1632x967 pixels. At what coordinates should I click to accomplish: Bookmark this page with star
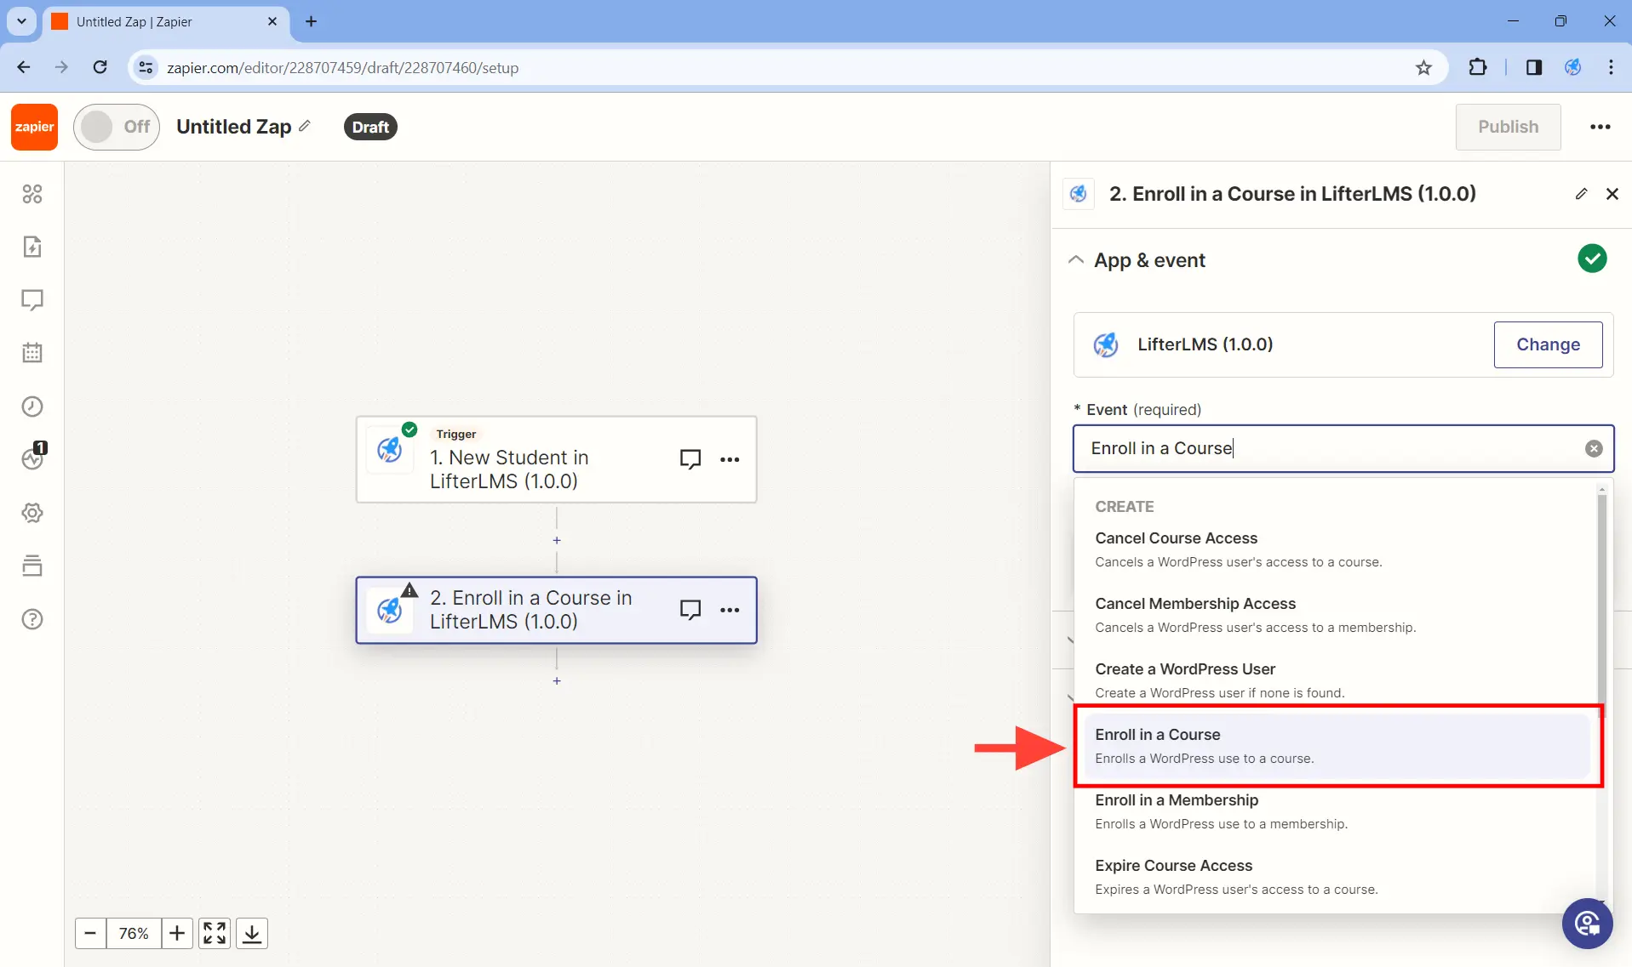(1423, 67)
